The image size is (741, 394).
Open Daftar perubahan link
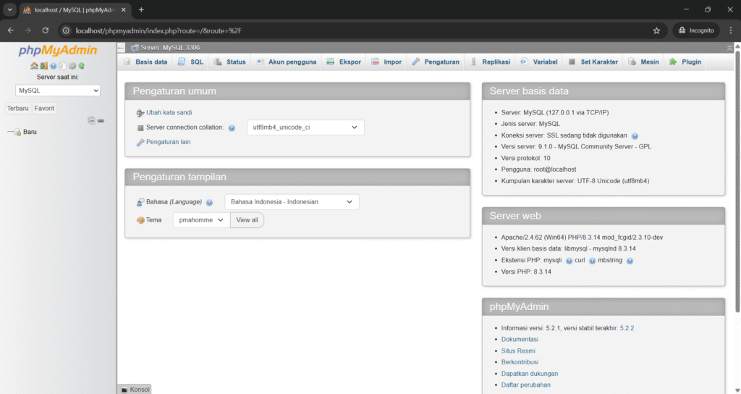(x=526, y=385)
